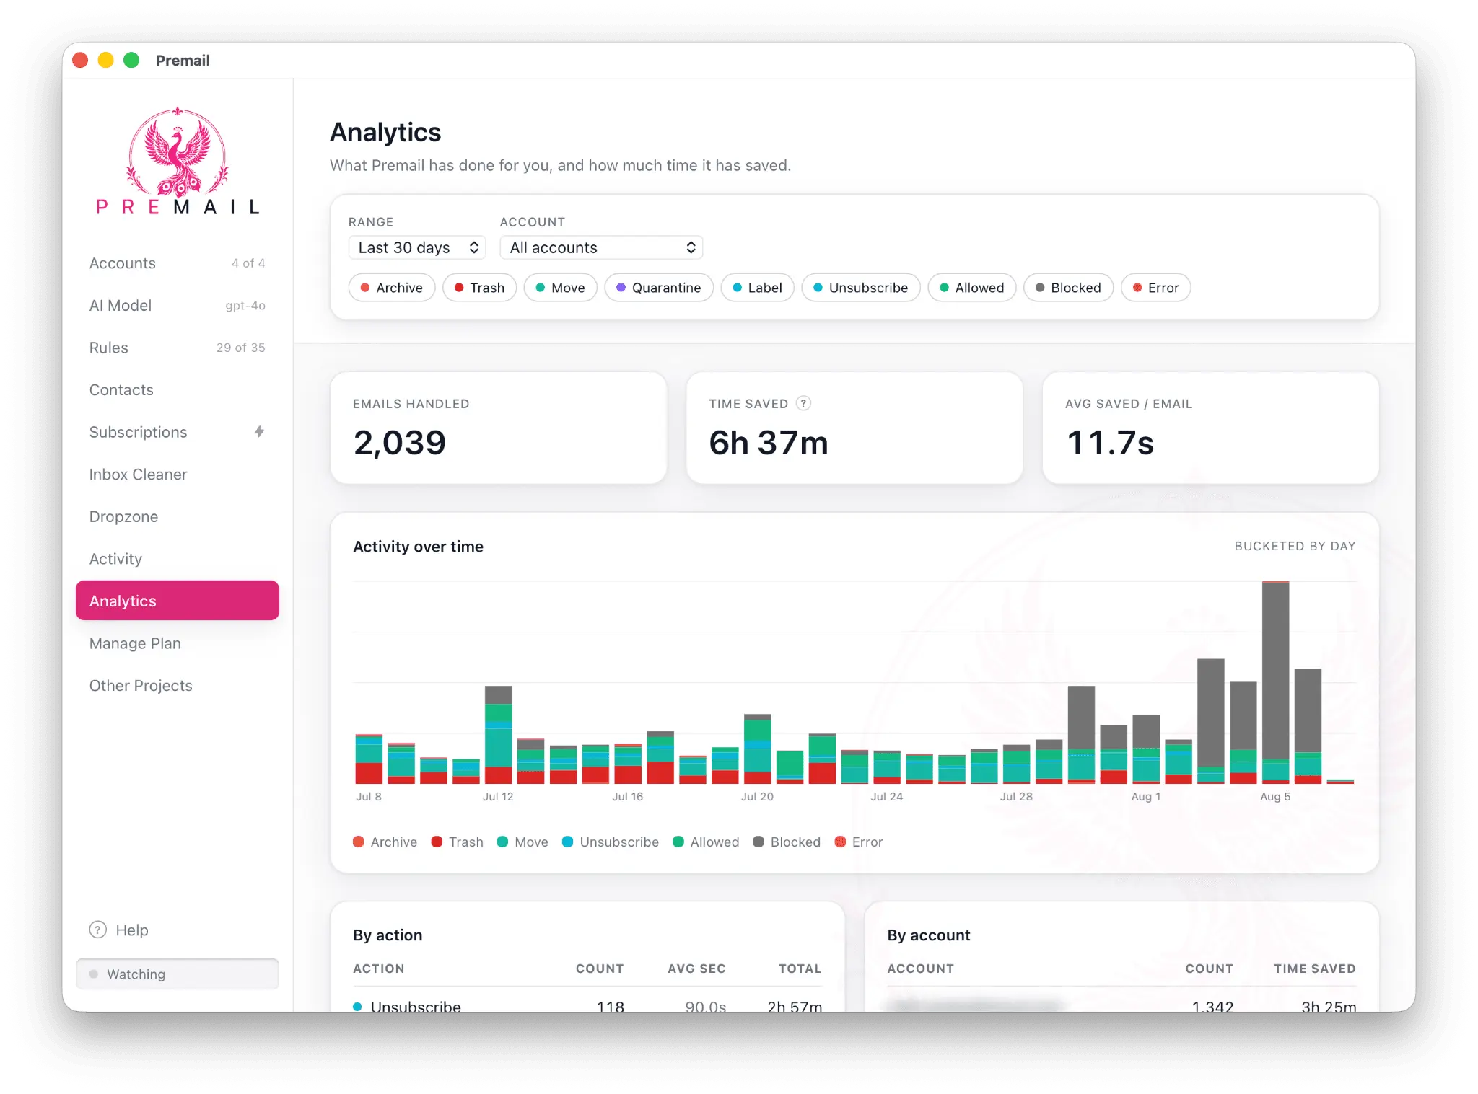Open Manage Plan
Image resolution: width=1478 pixels, height=1094 pixels.
(x=177, y=643)
